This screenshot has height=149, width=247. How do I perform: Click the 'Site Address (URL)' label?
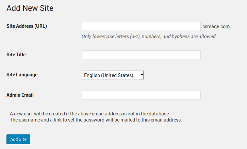click(x=27, y=26)
